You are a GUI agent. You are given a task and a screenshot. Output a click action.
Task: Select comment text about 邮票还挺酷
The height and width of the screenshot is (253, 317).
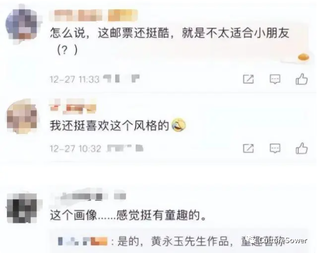point(169,41)
